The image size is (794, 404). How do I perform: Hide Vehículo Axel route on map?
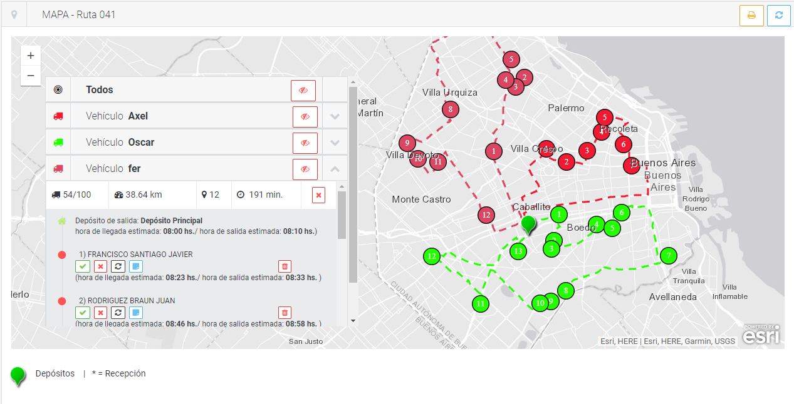(305, 117)
